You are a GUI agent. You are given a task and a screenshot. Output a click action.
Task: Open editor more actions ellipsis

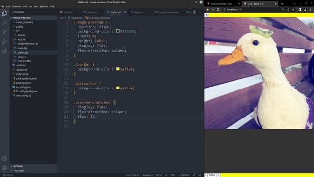tap(200, 12)
